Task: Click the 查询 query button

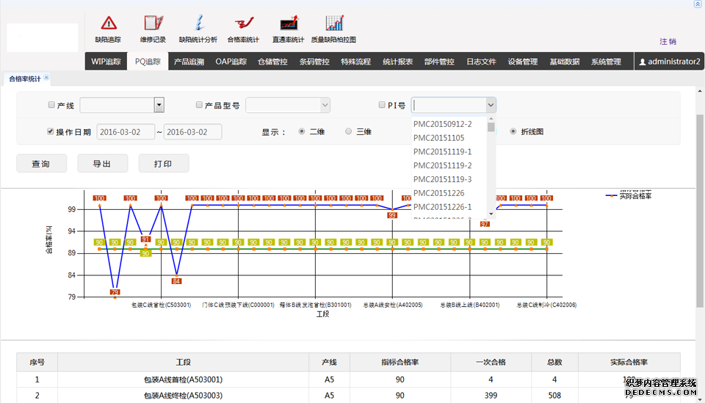Action: point(41,164)
